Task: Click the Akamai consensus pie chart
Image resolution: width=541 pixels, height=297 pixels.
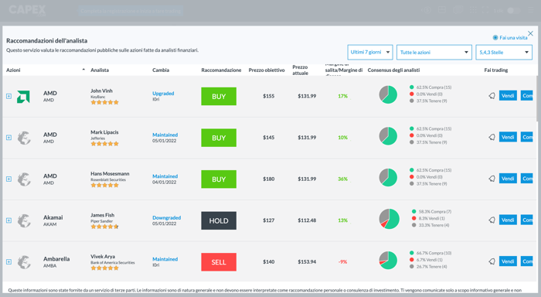Action: [390, 219]
